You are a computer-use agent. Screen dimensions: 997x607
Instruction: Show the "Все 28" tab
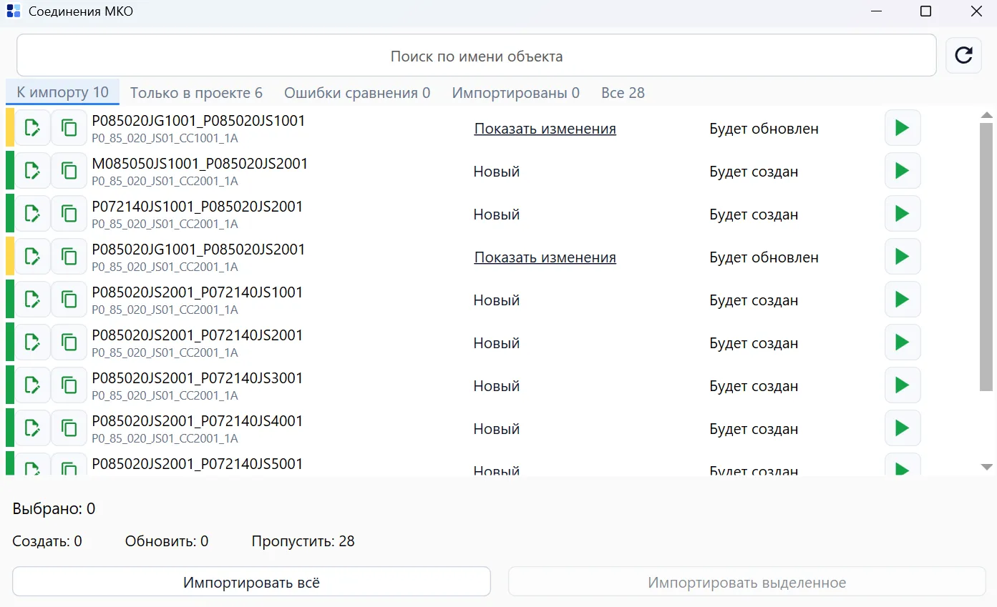(623, 93)
